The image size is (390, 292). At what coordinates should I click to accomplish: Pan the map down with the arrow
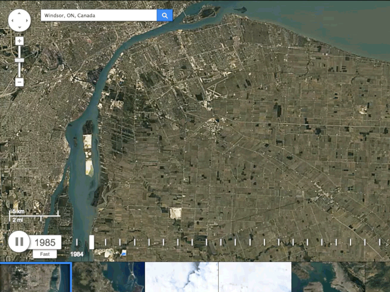tap(19, 27)
